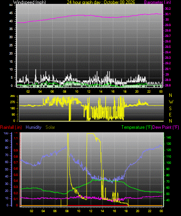This screenshot has height=216, width=181.
Task: Click the '70' value on the green temperature axis
Action: pyautogui.click(x=168, y=182)
